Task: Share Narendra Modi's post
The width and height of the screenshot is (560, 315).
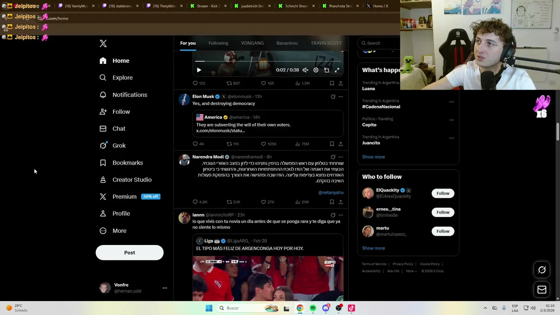Action: (x=340, y=202)
